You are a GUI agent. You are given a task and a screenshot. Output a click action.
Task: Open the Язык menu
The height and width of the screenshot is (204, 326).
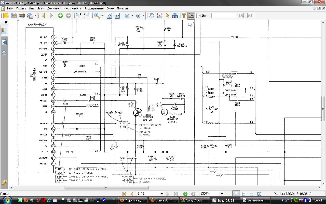tap(40, 8)
